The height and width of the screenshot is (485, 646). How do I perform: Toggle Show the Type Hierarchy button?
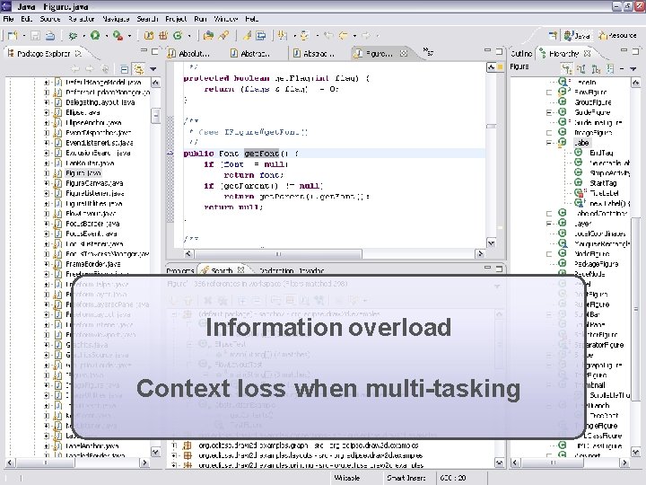pyautogui.click(x=567, y=69)
